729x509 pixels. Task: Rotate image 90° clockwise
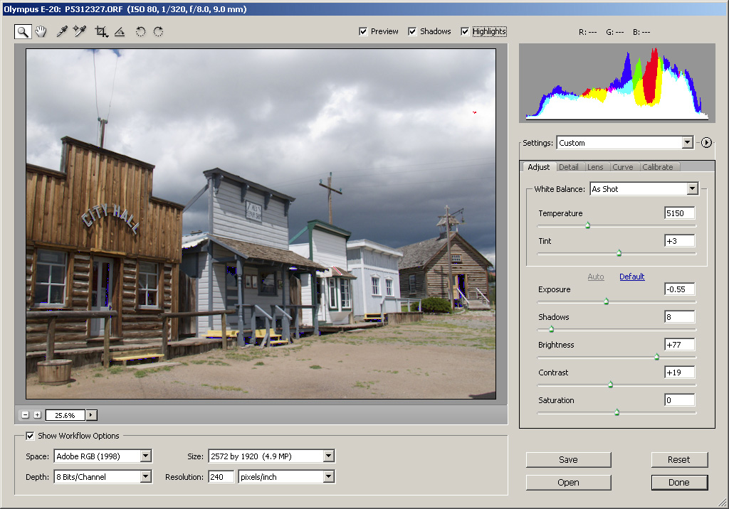[158, 31]
